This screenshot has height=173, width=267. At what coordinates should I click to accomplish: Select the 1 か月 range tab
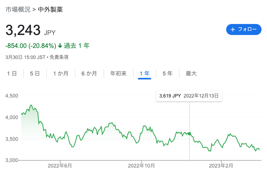tap(61, 74)
